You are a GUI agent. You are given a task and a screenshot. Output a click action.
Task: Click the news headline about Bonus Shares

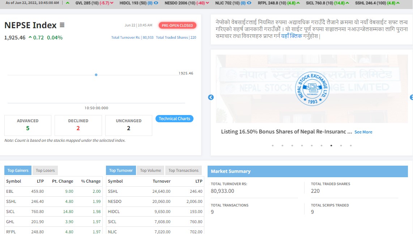(x=286, y=132)
